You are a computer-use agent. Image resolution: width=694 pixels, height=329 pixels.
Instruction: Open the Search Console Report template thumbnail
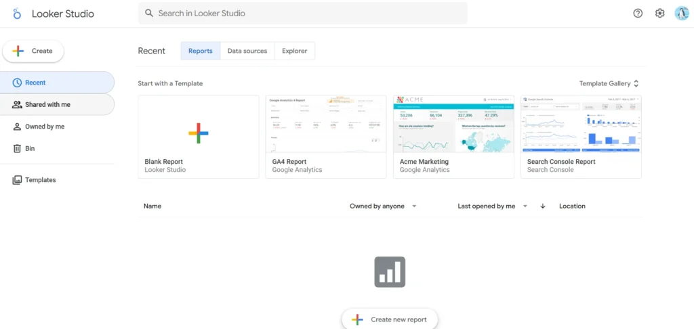click(x=581, y=125)
